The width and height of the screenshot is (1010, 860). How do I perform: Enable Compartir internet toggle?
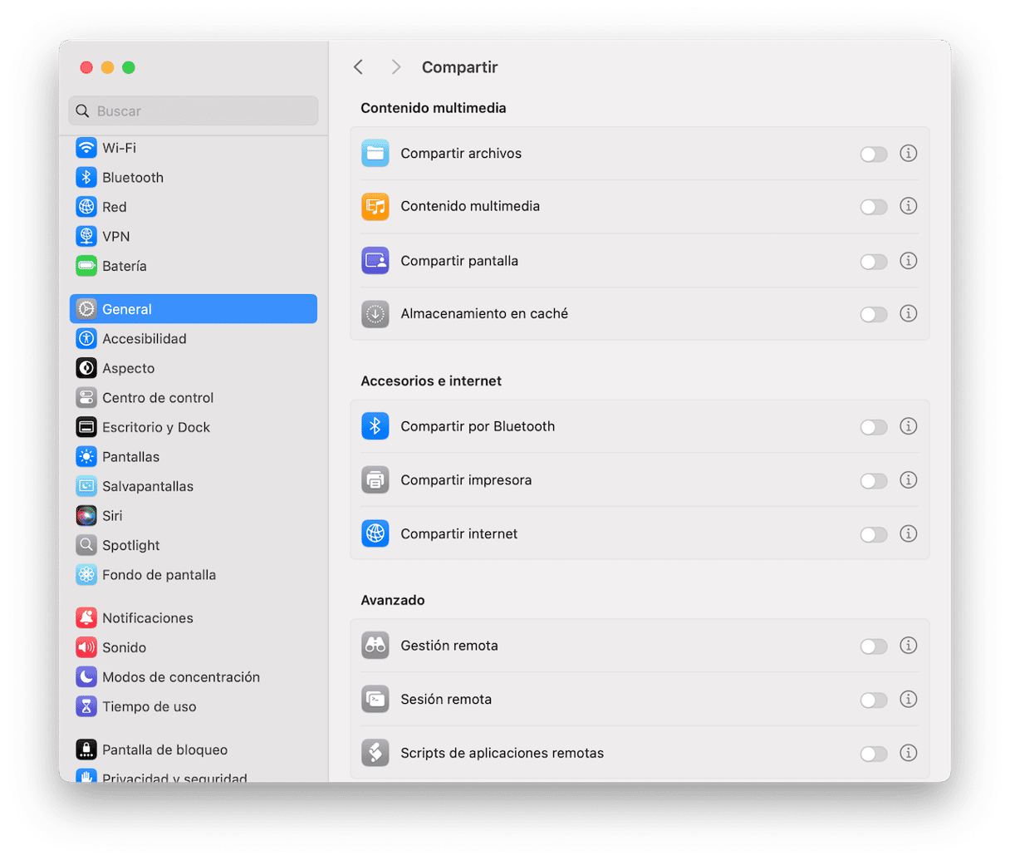pyautogui.click(x=874, y=534)
